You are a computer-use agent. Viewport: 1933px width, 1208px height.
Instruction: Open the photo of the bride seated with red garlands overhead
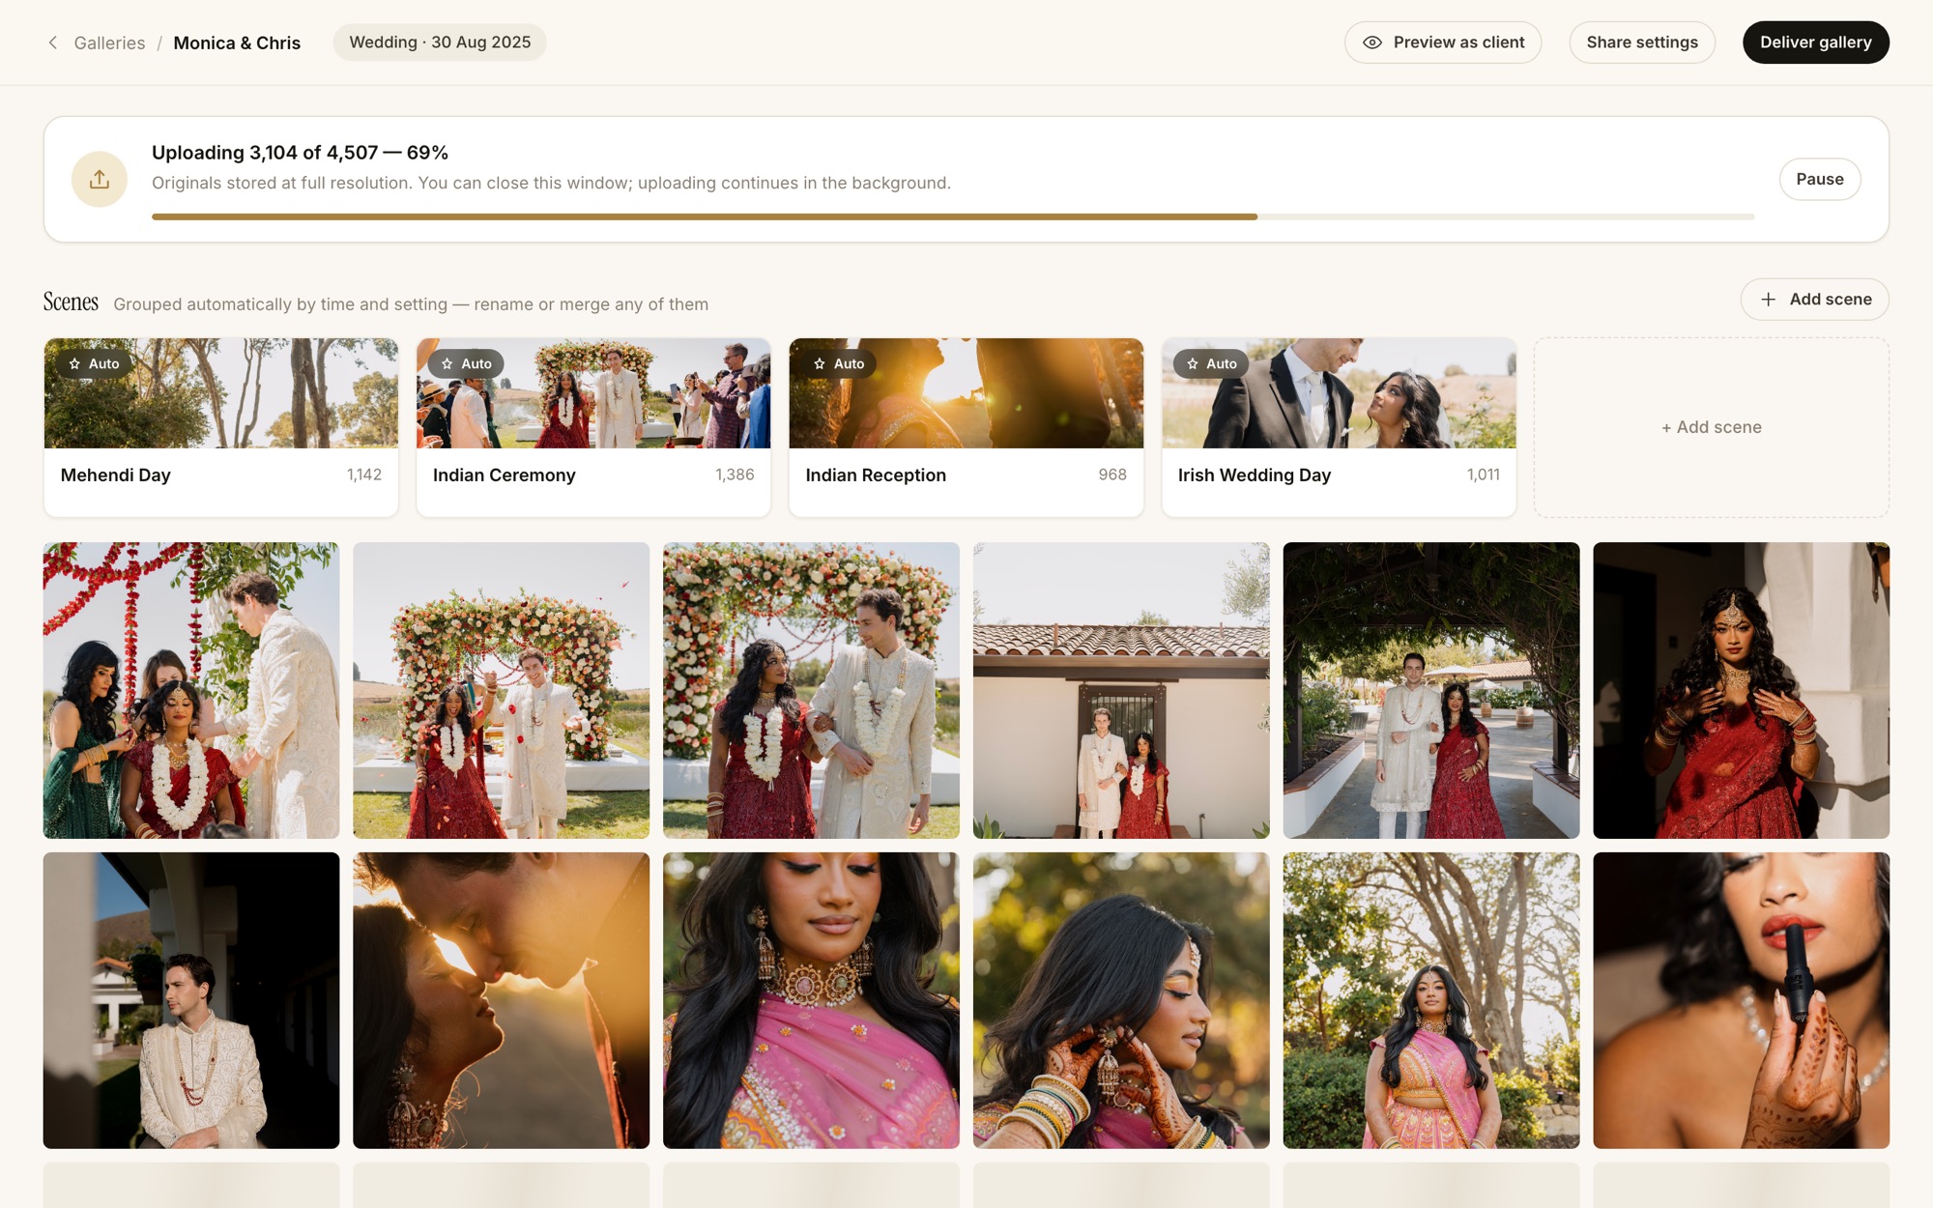click(x=191, y=690)
